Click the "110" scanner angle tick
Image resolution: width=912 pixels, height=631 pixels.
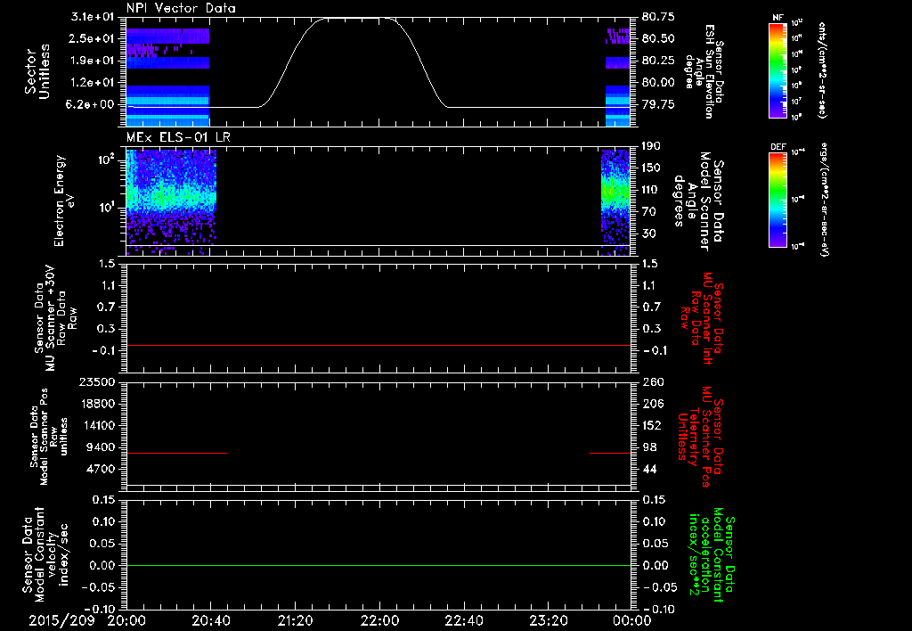(x=651, y=190)
